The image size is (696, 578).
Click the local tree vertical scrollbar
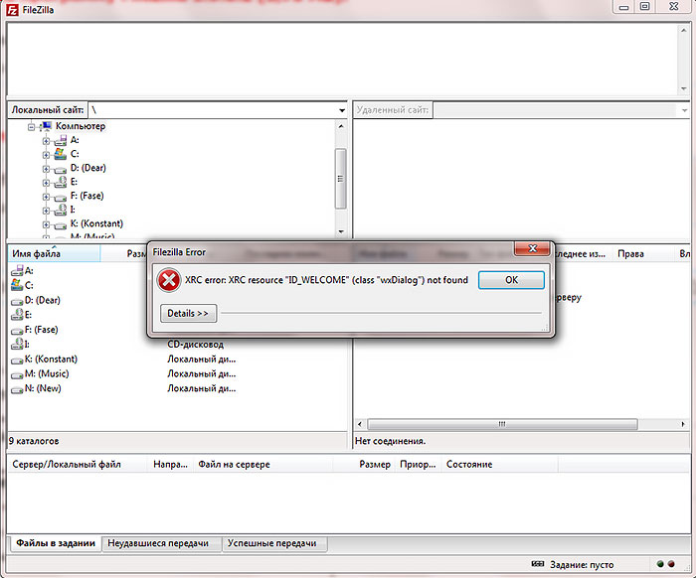pyautogui.click(x=341, y=179)
